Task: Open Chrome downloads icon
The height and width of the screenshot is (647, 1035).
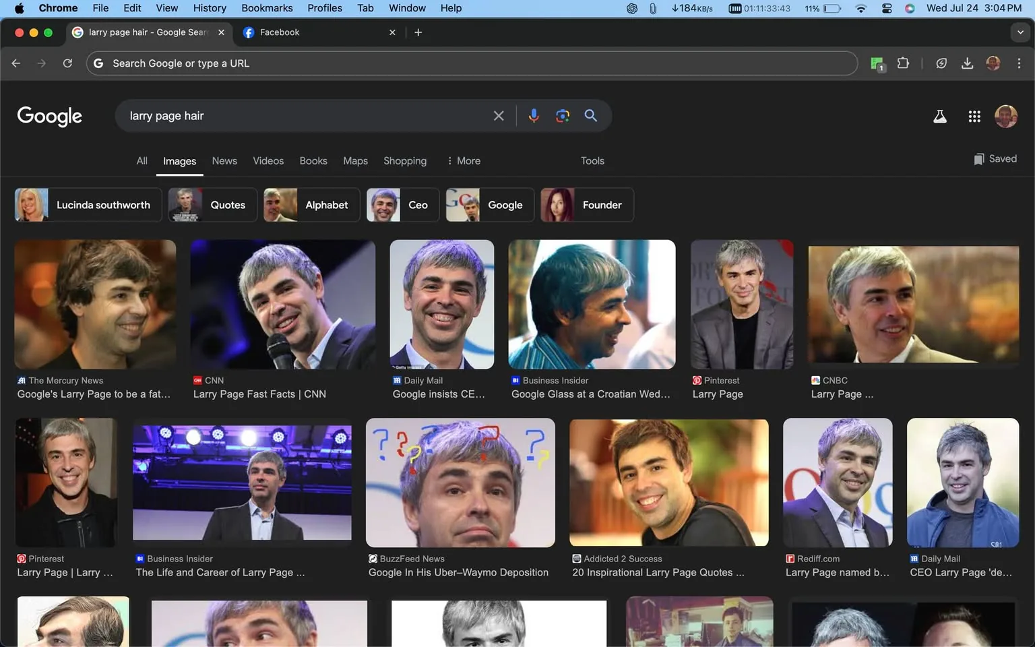Action: pyautogui.click(x=968, y=63)
